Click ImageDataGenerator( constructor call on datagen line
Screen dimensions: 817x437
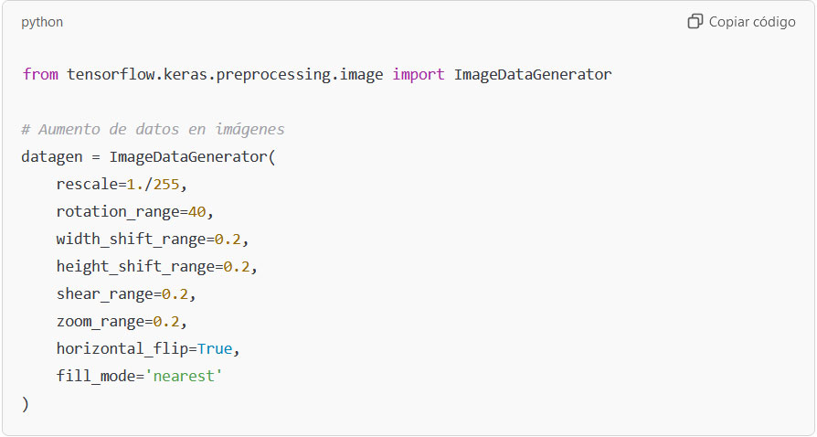192,157
